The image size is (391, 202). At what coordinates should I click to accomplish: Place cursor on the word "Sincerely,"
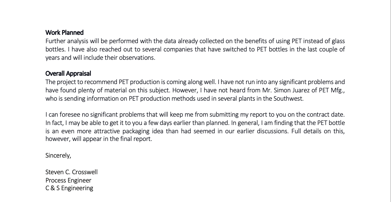tap(58, 156)
